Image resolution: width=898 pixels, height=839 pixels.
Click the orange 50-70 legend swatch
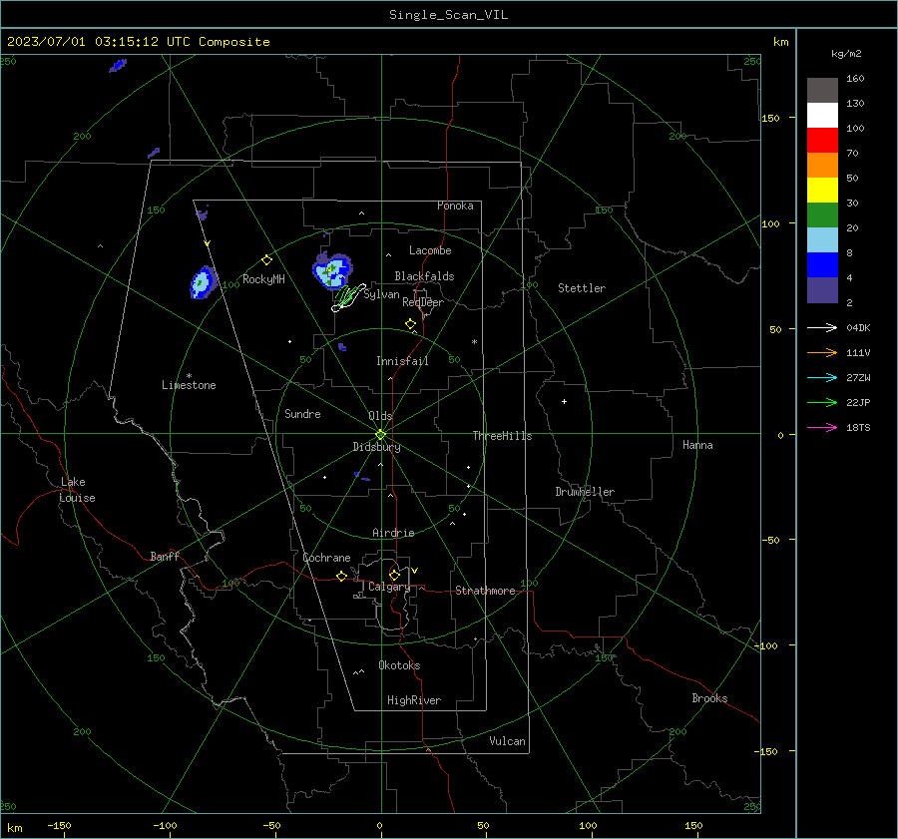[x=822, y=166]
